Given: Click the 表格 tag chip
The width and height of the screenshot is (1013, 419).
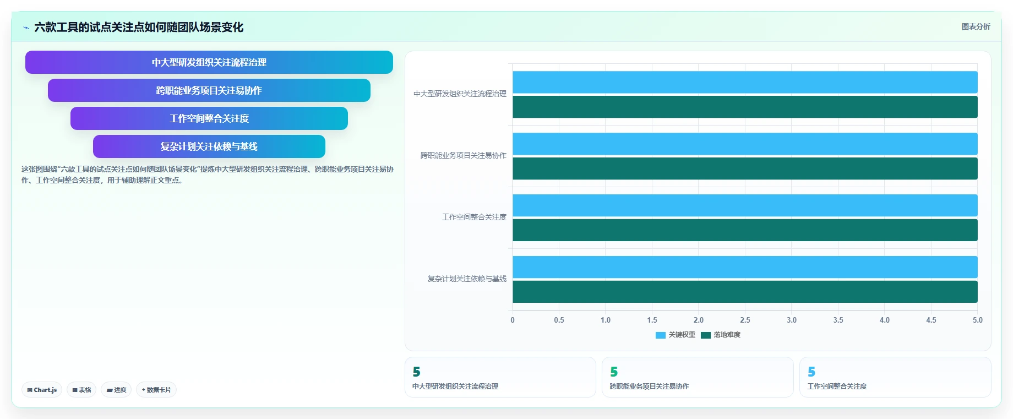Looking at the screenshot, I should 81,390.
